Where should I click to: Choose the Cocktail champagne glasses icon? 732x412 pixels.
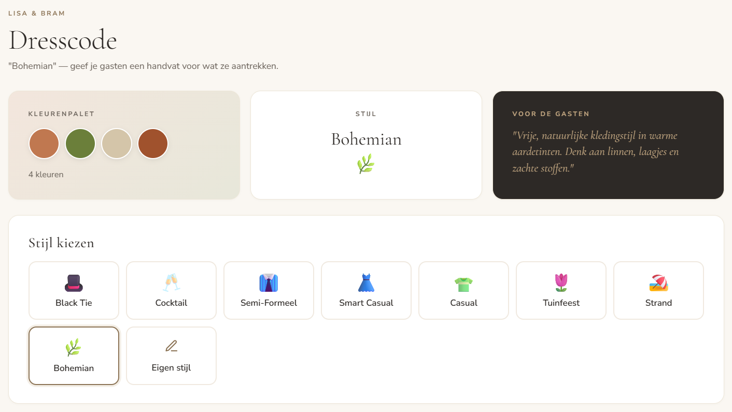click(171, 283)
